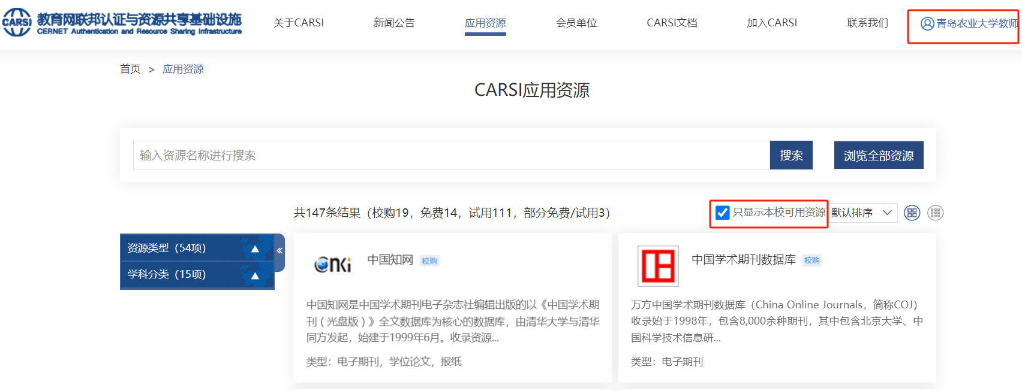Uncheck 只显示本校可用资源 checkbox
The image size is (1022, 391).
pos(723,213)
